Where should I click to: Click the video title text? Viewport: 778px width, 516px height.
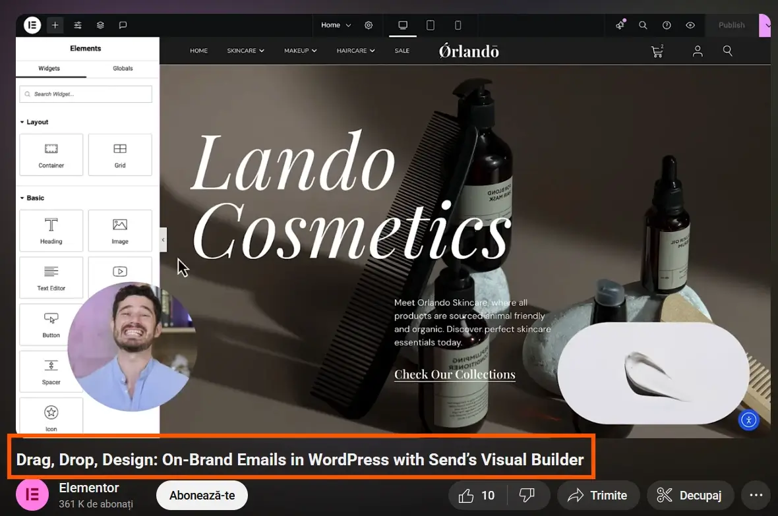click(300, 459)
